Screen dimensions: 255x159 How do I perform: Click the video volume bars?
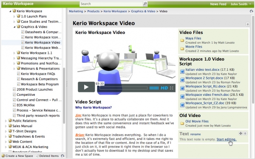154,88
